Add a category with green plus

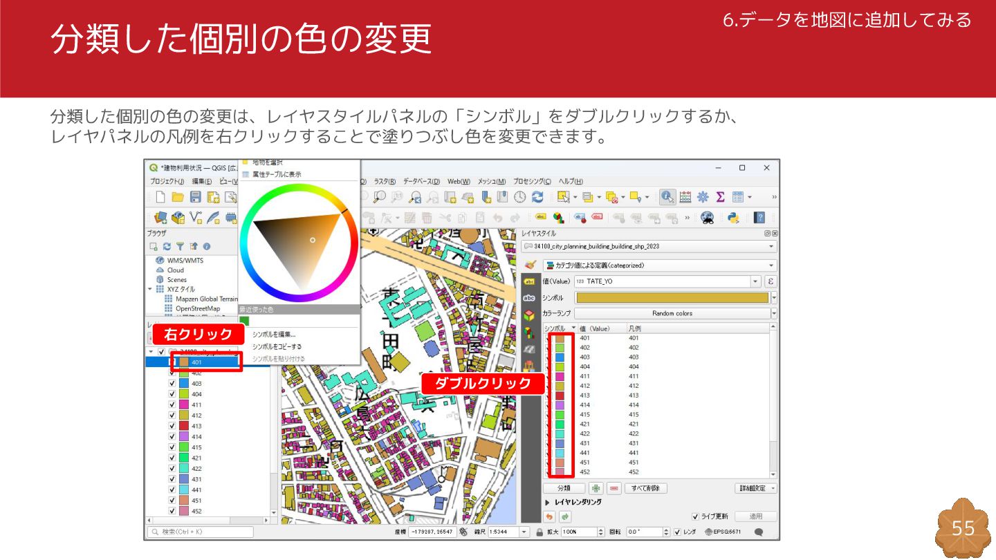pyautogui.click(x=596, y=488)
